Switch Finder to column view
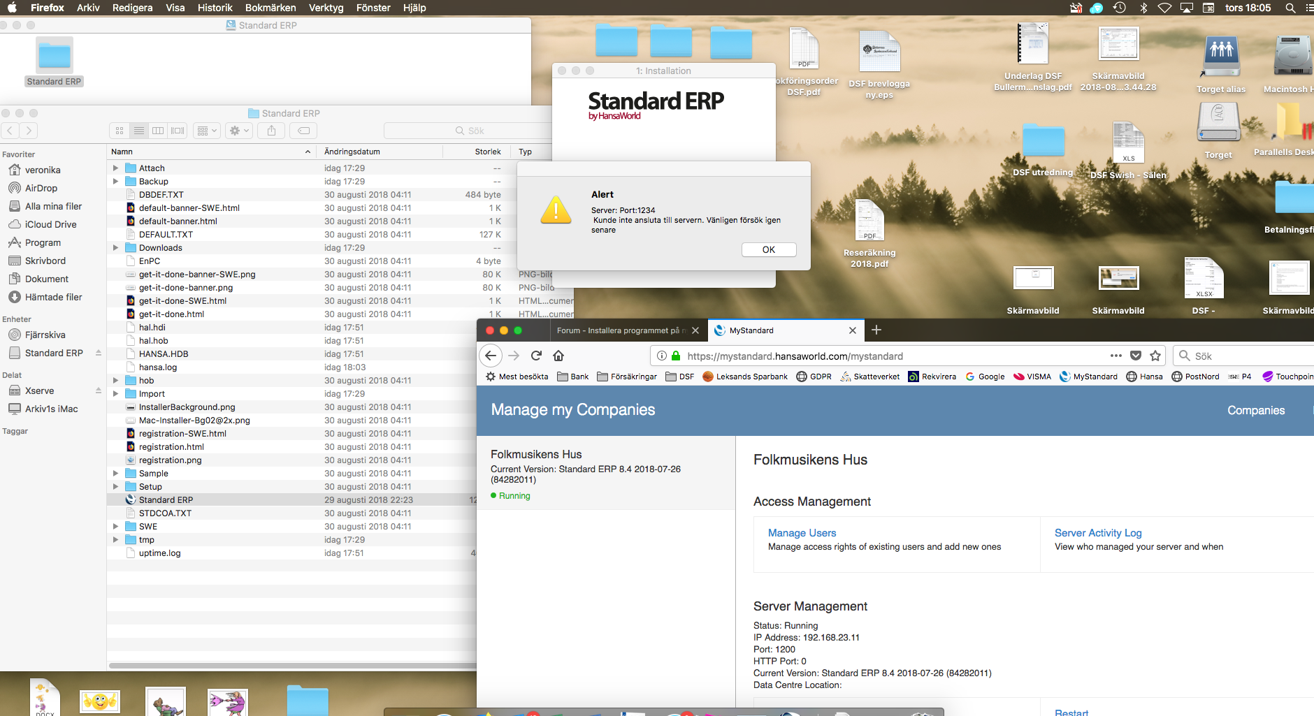The width and height of the screenshot is (1314, 716). [x=159, y=131]
